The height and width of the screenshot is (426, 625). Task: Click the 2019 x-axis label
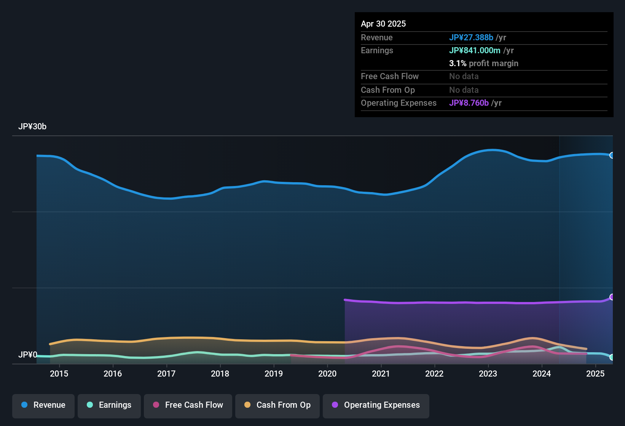274,374
